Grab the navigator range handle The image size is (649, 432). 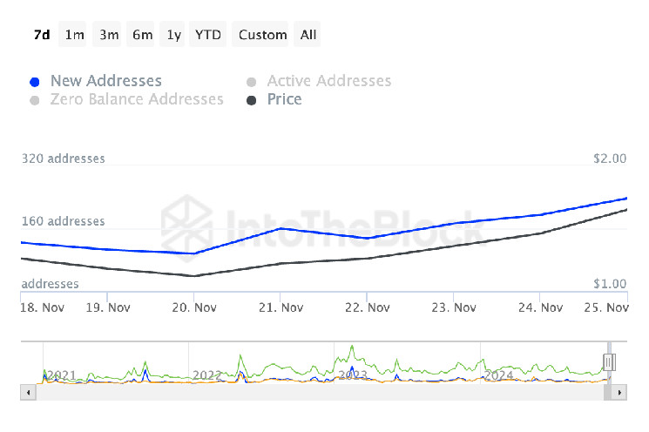tap(609, 362)
